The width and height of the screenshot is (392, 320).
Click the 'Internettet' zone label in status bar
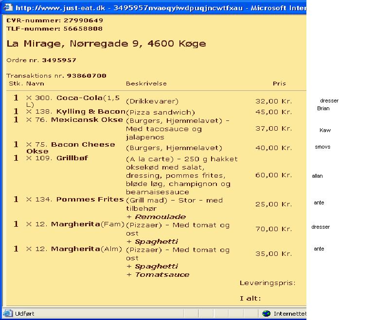290,314
